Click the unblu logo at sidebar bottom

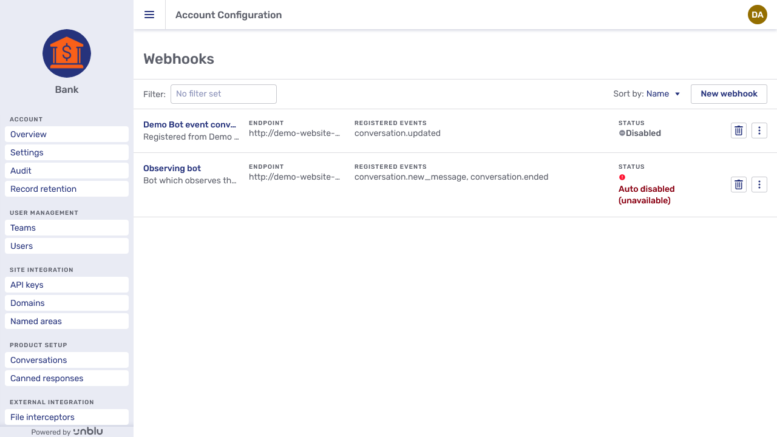pos(88,431)
